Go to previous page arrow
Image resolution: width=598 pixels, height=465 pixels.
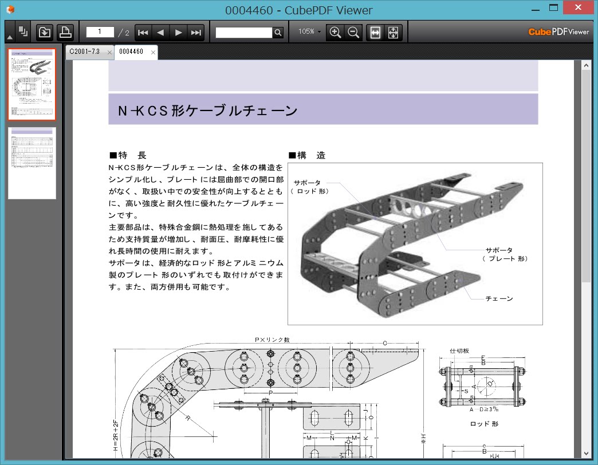click(x=160, y=33)
